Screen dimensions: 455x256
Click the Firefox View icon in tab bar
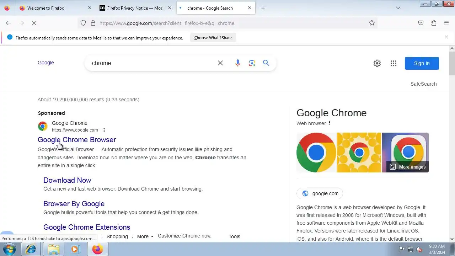pos(7,8)
